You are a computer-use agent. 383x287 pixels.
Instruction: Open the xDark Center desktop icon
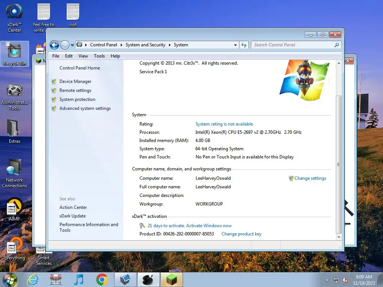pyautogui.click(x=15, y=18)
